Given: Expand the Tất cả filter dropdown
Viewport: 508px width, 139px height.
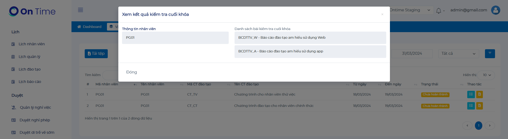Looking at the screenshot, I should 458,54.
